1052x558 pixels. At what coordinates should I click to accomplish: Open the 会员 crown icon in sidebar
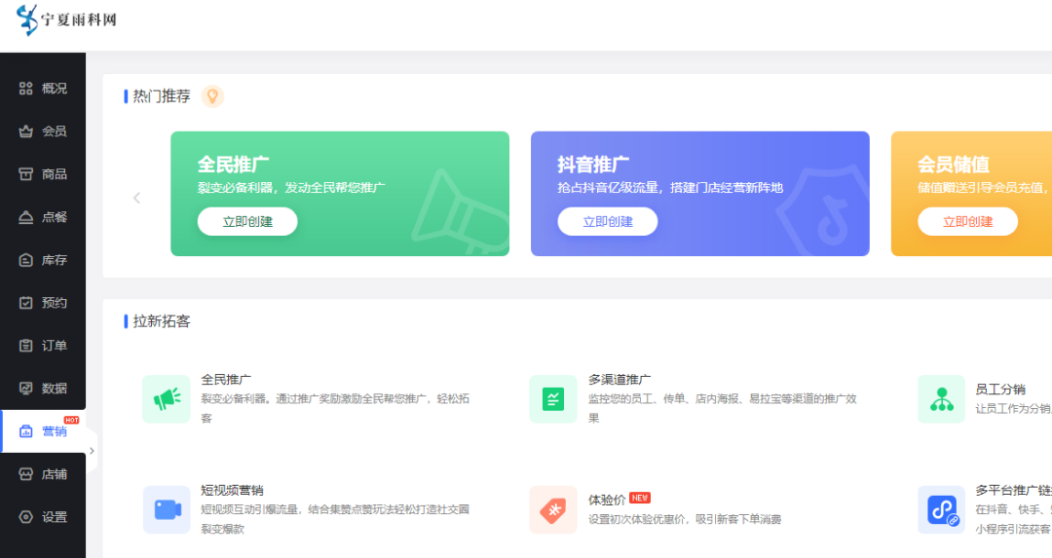25,131
